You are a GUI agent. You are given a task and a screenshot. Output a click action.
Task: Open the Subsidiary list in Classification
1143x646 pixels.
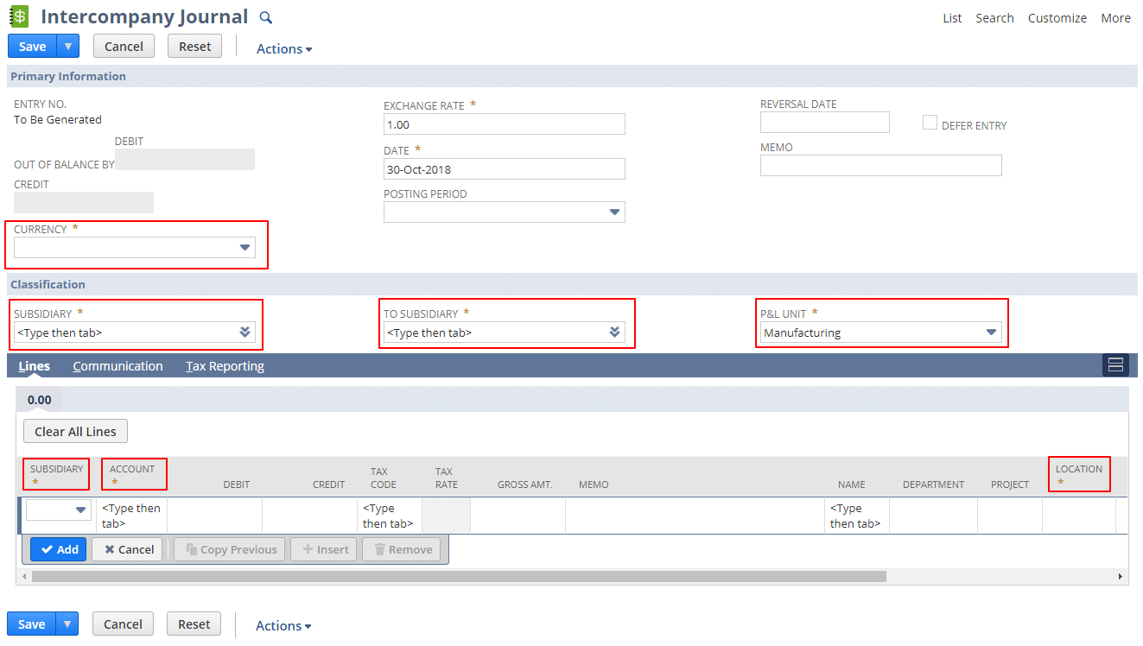click(x=244, y=332)
